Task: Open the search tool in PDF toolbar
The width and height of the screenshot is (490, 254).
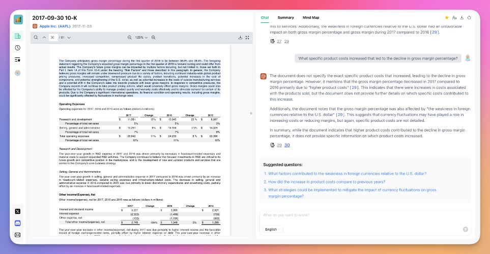Action: point(36,38)
